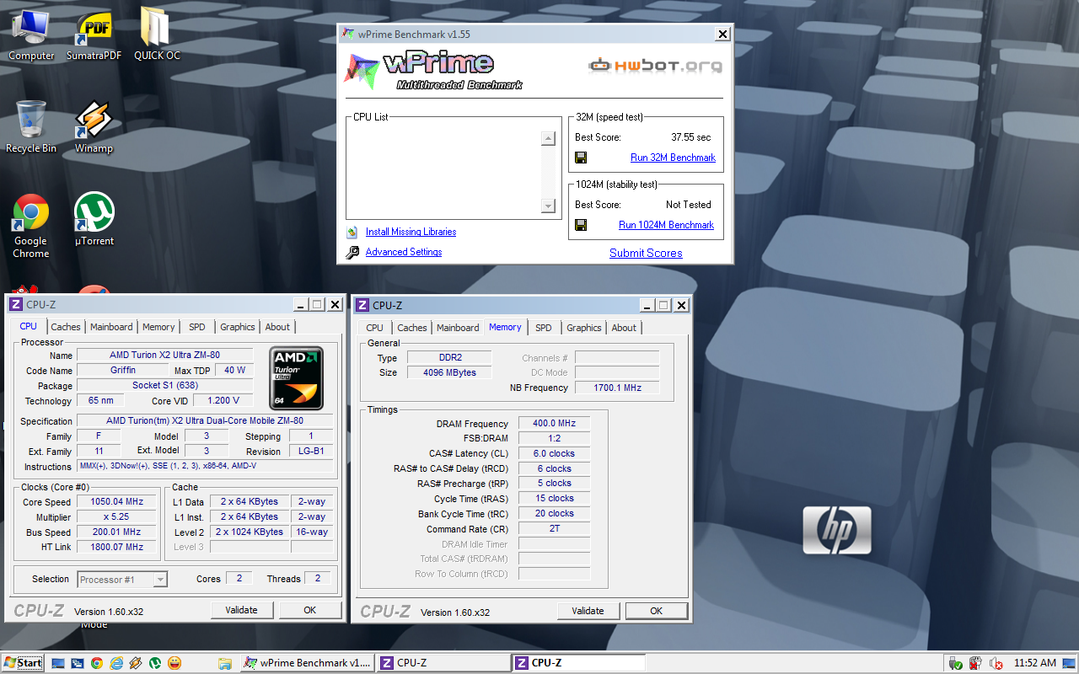Click the CPU List scroll up arrow
Image resolution: width=1079 pixels, height=674 pixels.
coord(548,139)
